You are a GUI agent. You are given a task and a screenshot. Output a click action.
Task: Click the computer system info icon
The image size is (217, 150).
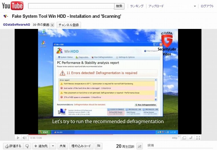[x=62, y=112]
